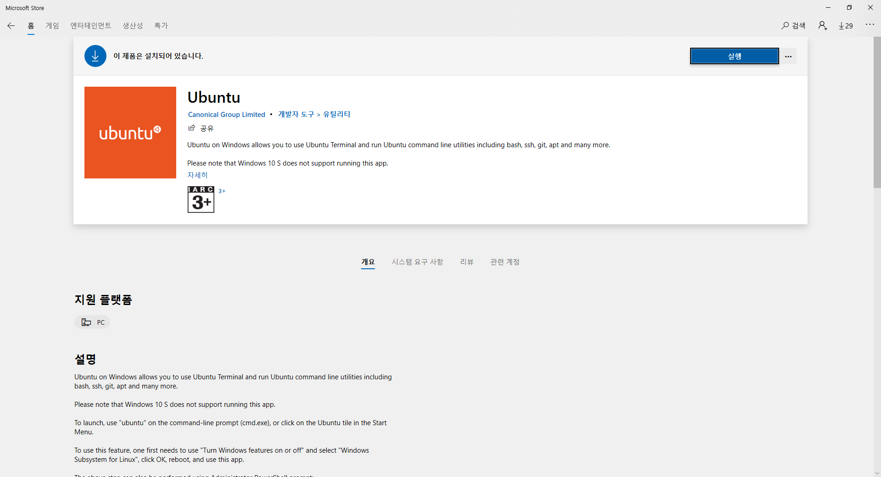Click the PC platform chip
Screen dimensions: 881x477
click(x=92, y=322)
